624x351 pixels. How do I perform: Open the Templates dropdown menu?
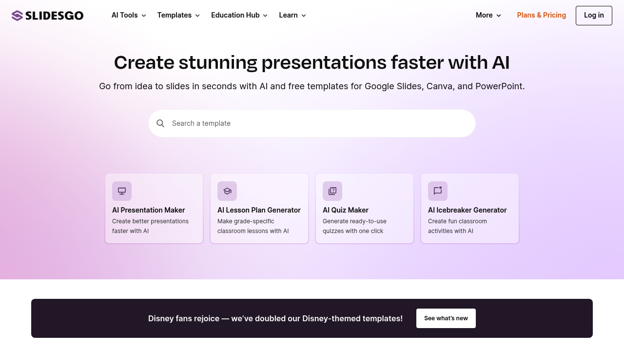[178, 15]
